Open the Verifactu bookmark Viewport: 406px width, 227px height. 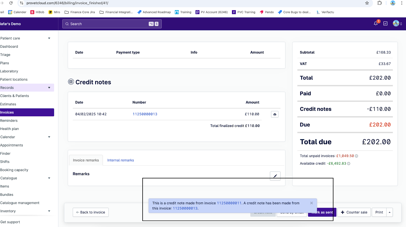point(325,12)
